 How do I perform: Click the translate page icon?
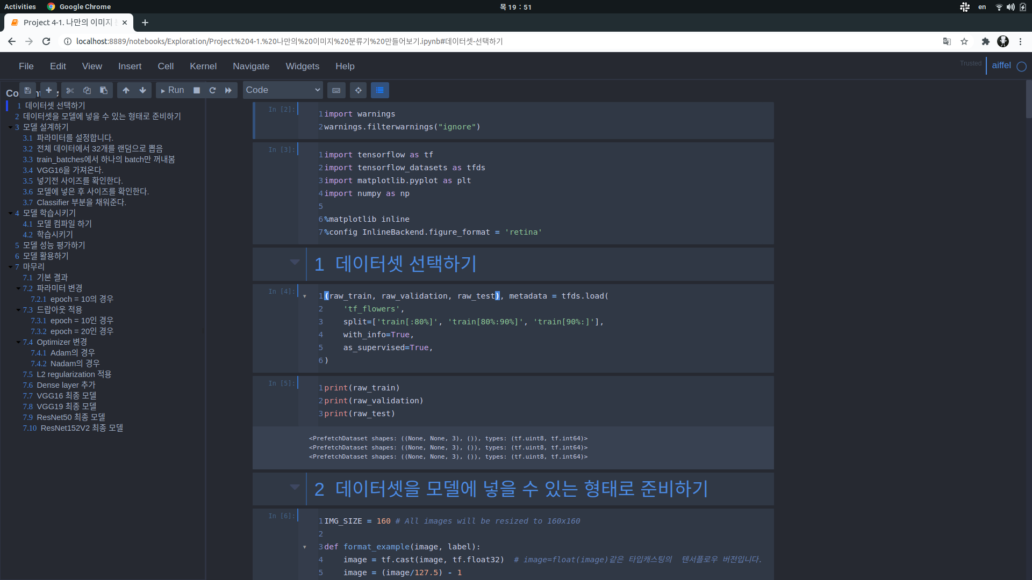point(947,41)
